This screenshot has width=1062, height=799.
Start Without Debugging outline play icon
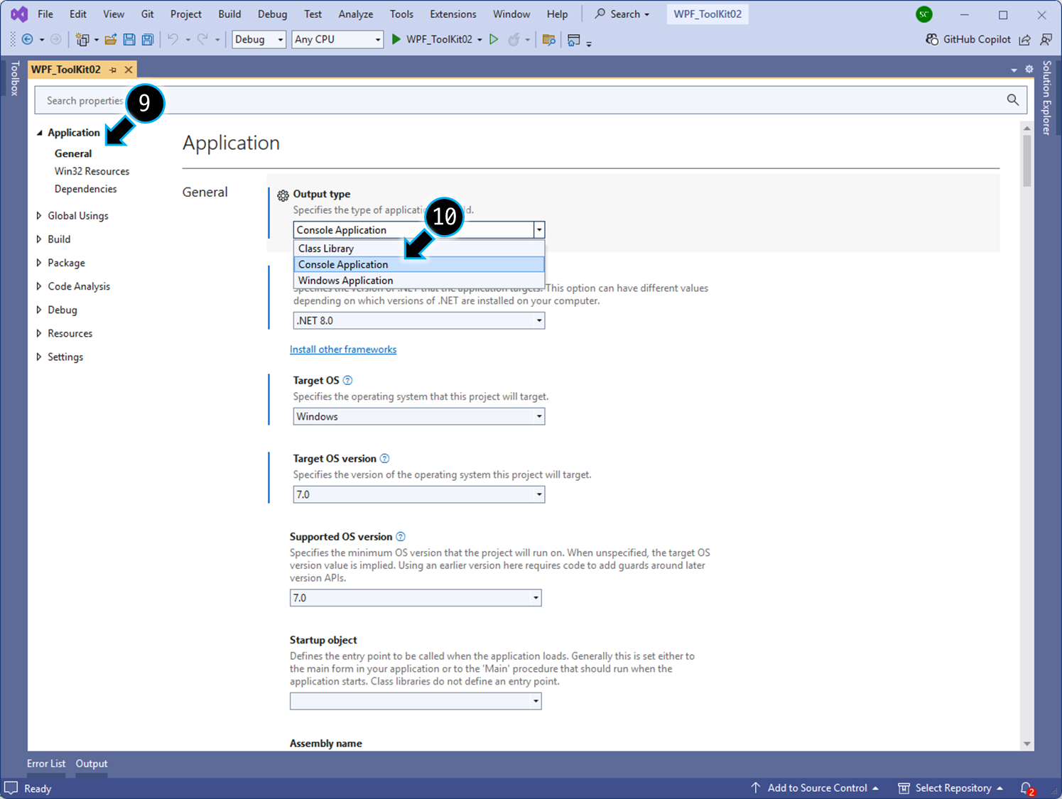494,40
